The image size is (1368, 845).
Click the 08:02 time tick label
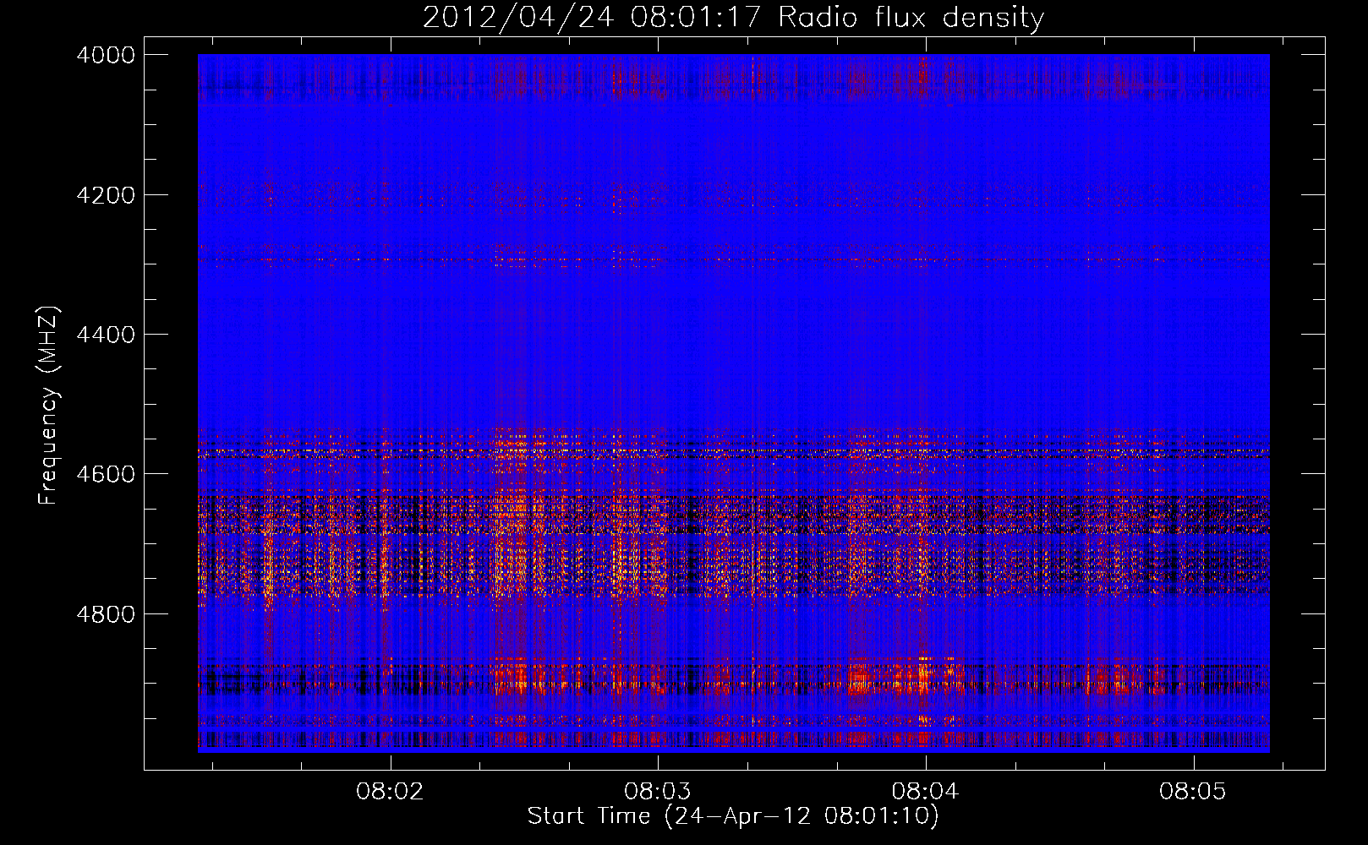(x=390, y=792)
